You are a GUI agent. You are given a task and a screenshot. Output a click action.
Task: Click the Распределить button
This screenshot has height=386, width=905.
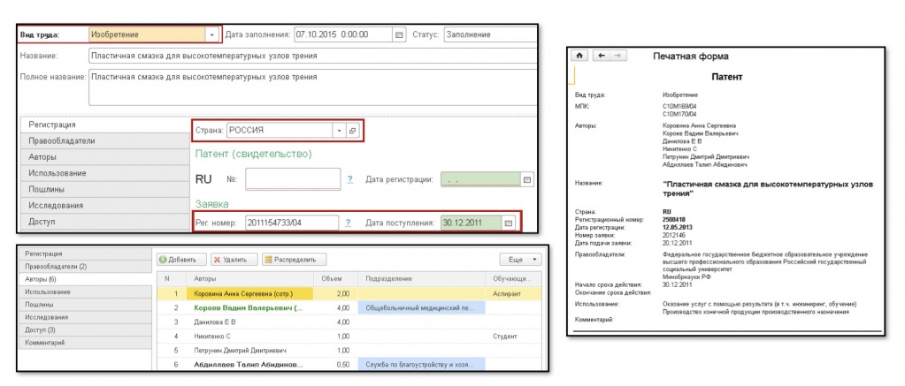pyautogui.click(x=294, y=260)
